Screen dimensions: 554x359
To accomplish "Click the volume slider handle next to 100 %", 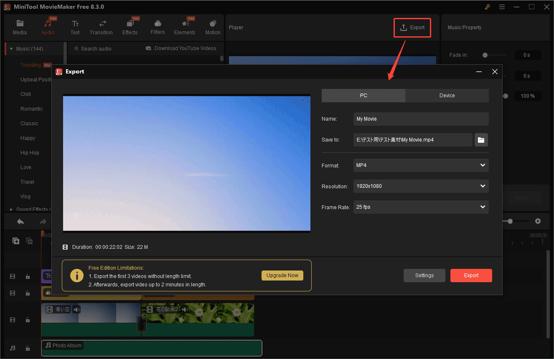I will 506,96.
